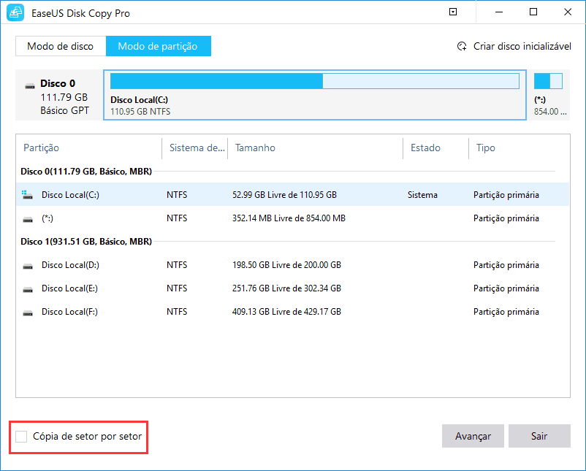
Task: Select the Disco Local(D:) partition
Action: click(70, 265)
